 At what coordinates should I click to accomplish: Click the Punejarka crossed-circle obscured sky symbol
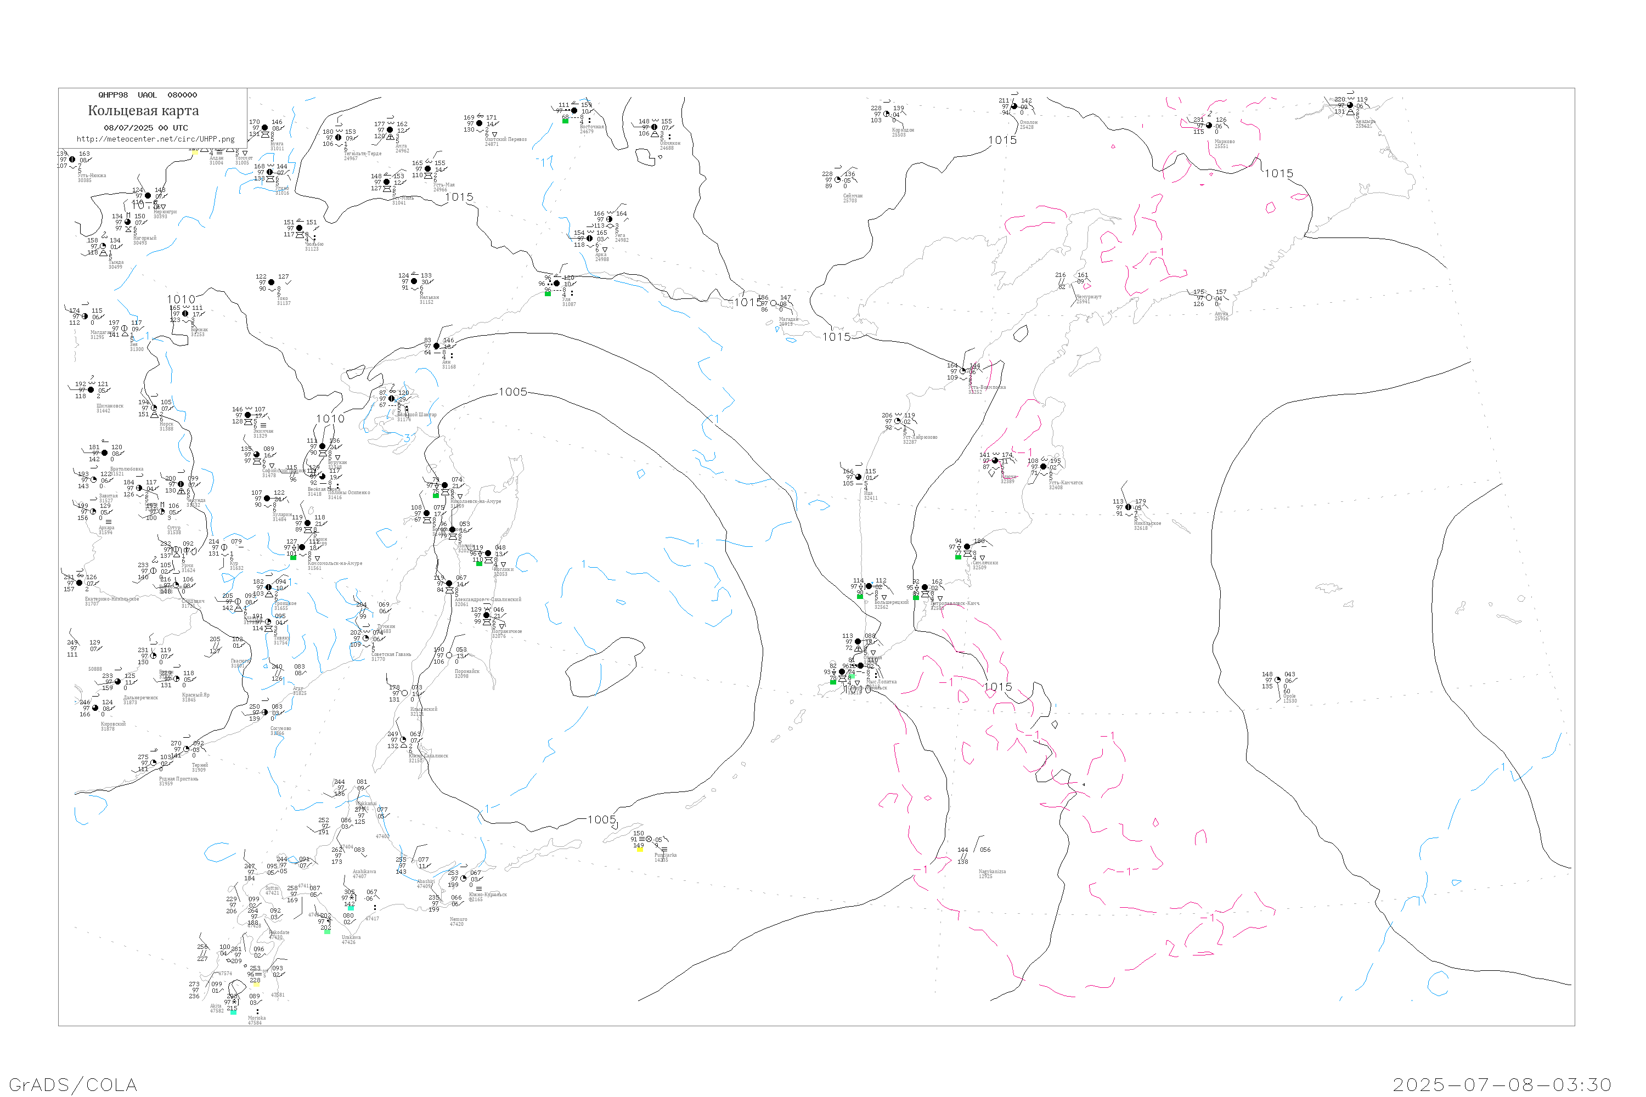click(x=649, y=839)
